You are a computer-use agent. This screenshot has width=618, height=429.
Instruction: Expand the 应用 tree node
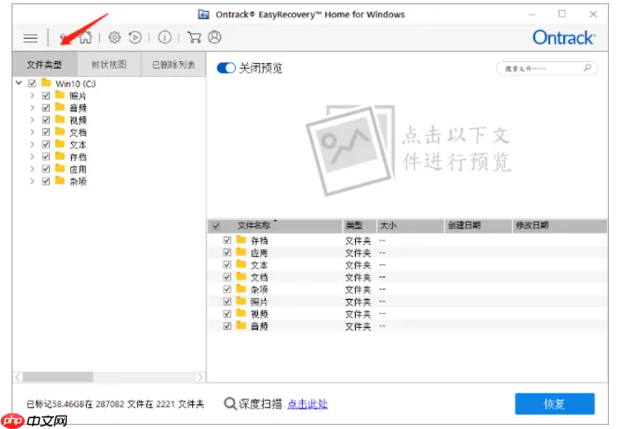pyautogui.click(x=32, y=169)
